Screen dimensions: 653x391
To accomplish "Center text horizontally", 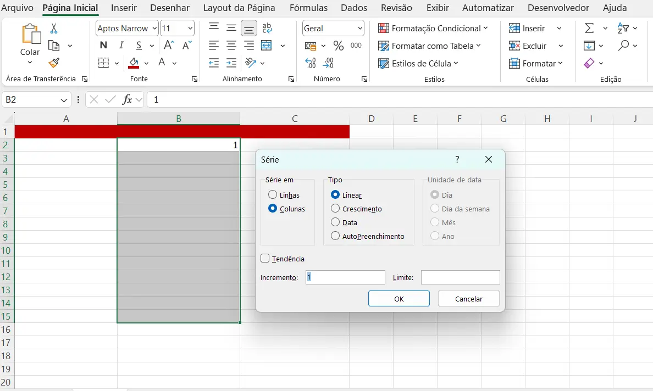I will 231,46.
